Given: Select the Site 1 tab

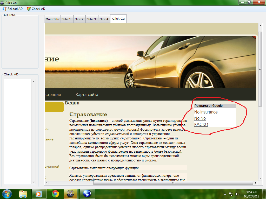Looking at the screenshot, I should click(x=67, y=19).
